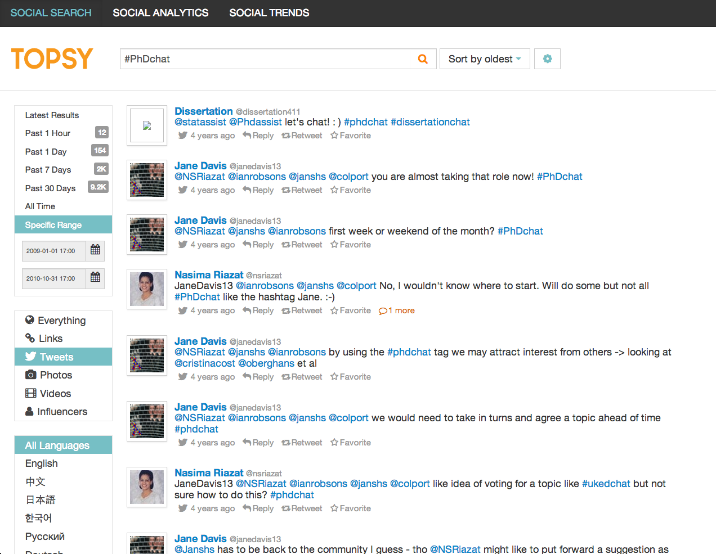Filter results to Everything

click(63, 320)
